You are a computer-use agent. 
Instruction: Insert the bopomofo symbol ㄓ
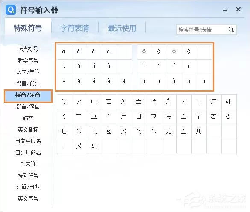[94, 116]
